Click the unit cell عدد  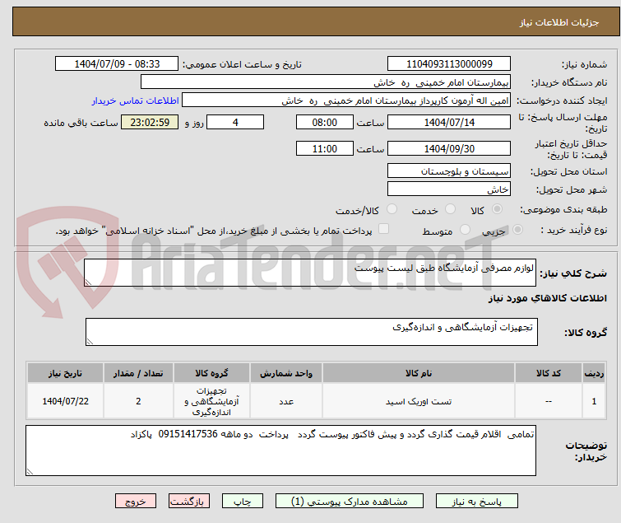point(286,402)
